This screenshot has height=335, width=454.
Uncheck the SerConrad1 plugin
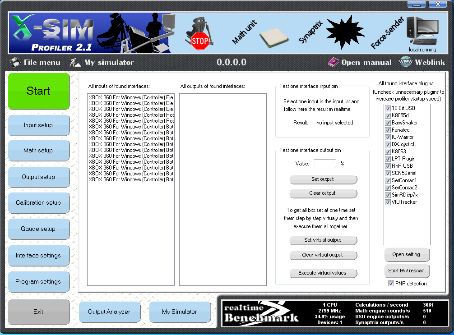(x=388, y=180)
